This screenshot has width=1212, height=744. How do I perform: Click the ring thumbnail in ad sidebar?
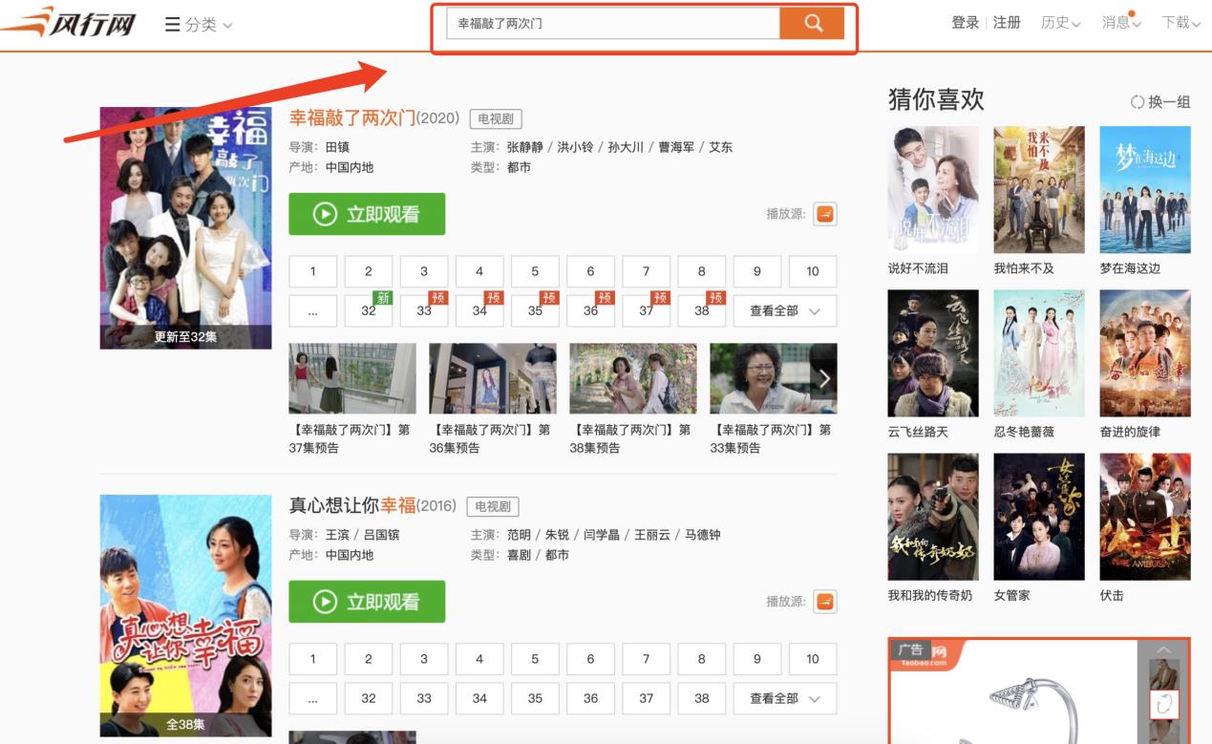(1164, 705)
